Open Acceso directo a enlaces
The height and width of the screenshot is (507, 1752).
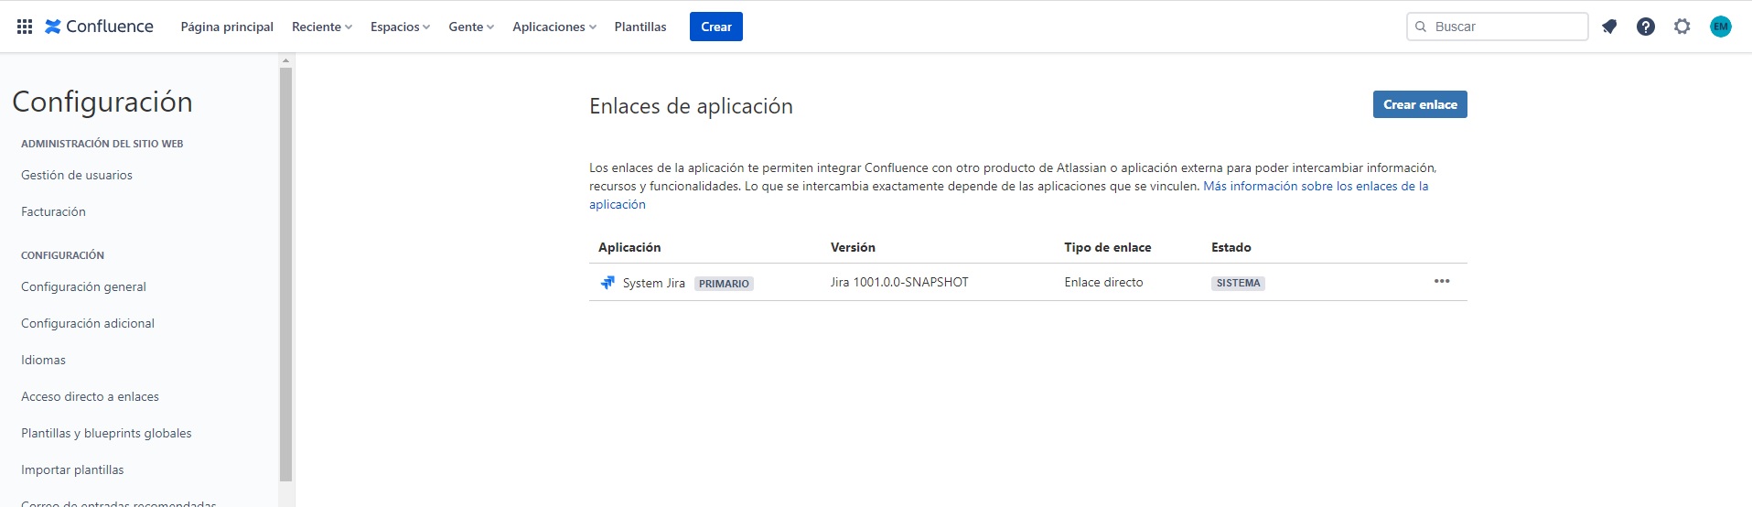(x=90, y=396)
